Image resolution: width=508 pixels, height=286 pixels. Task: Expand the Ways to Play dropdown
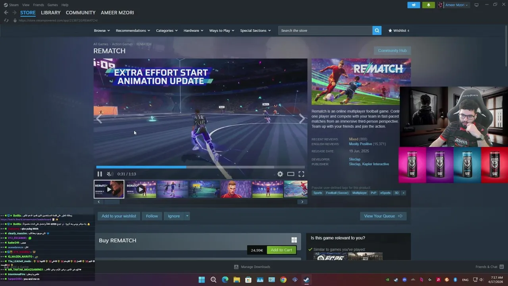(x=221, y=31)
